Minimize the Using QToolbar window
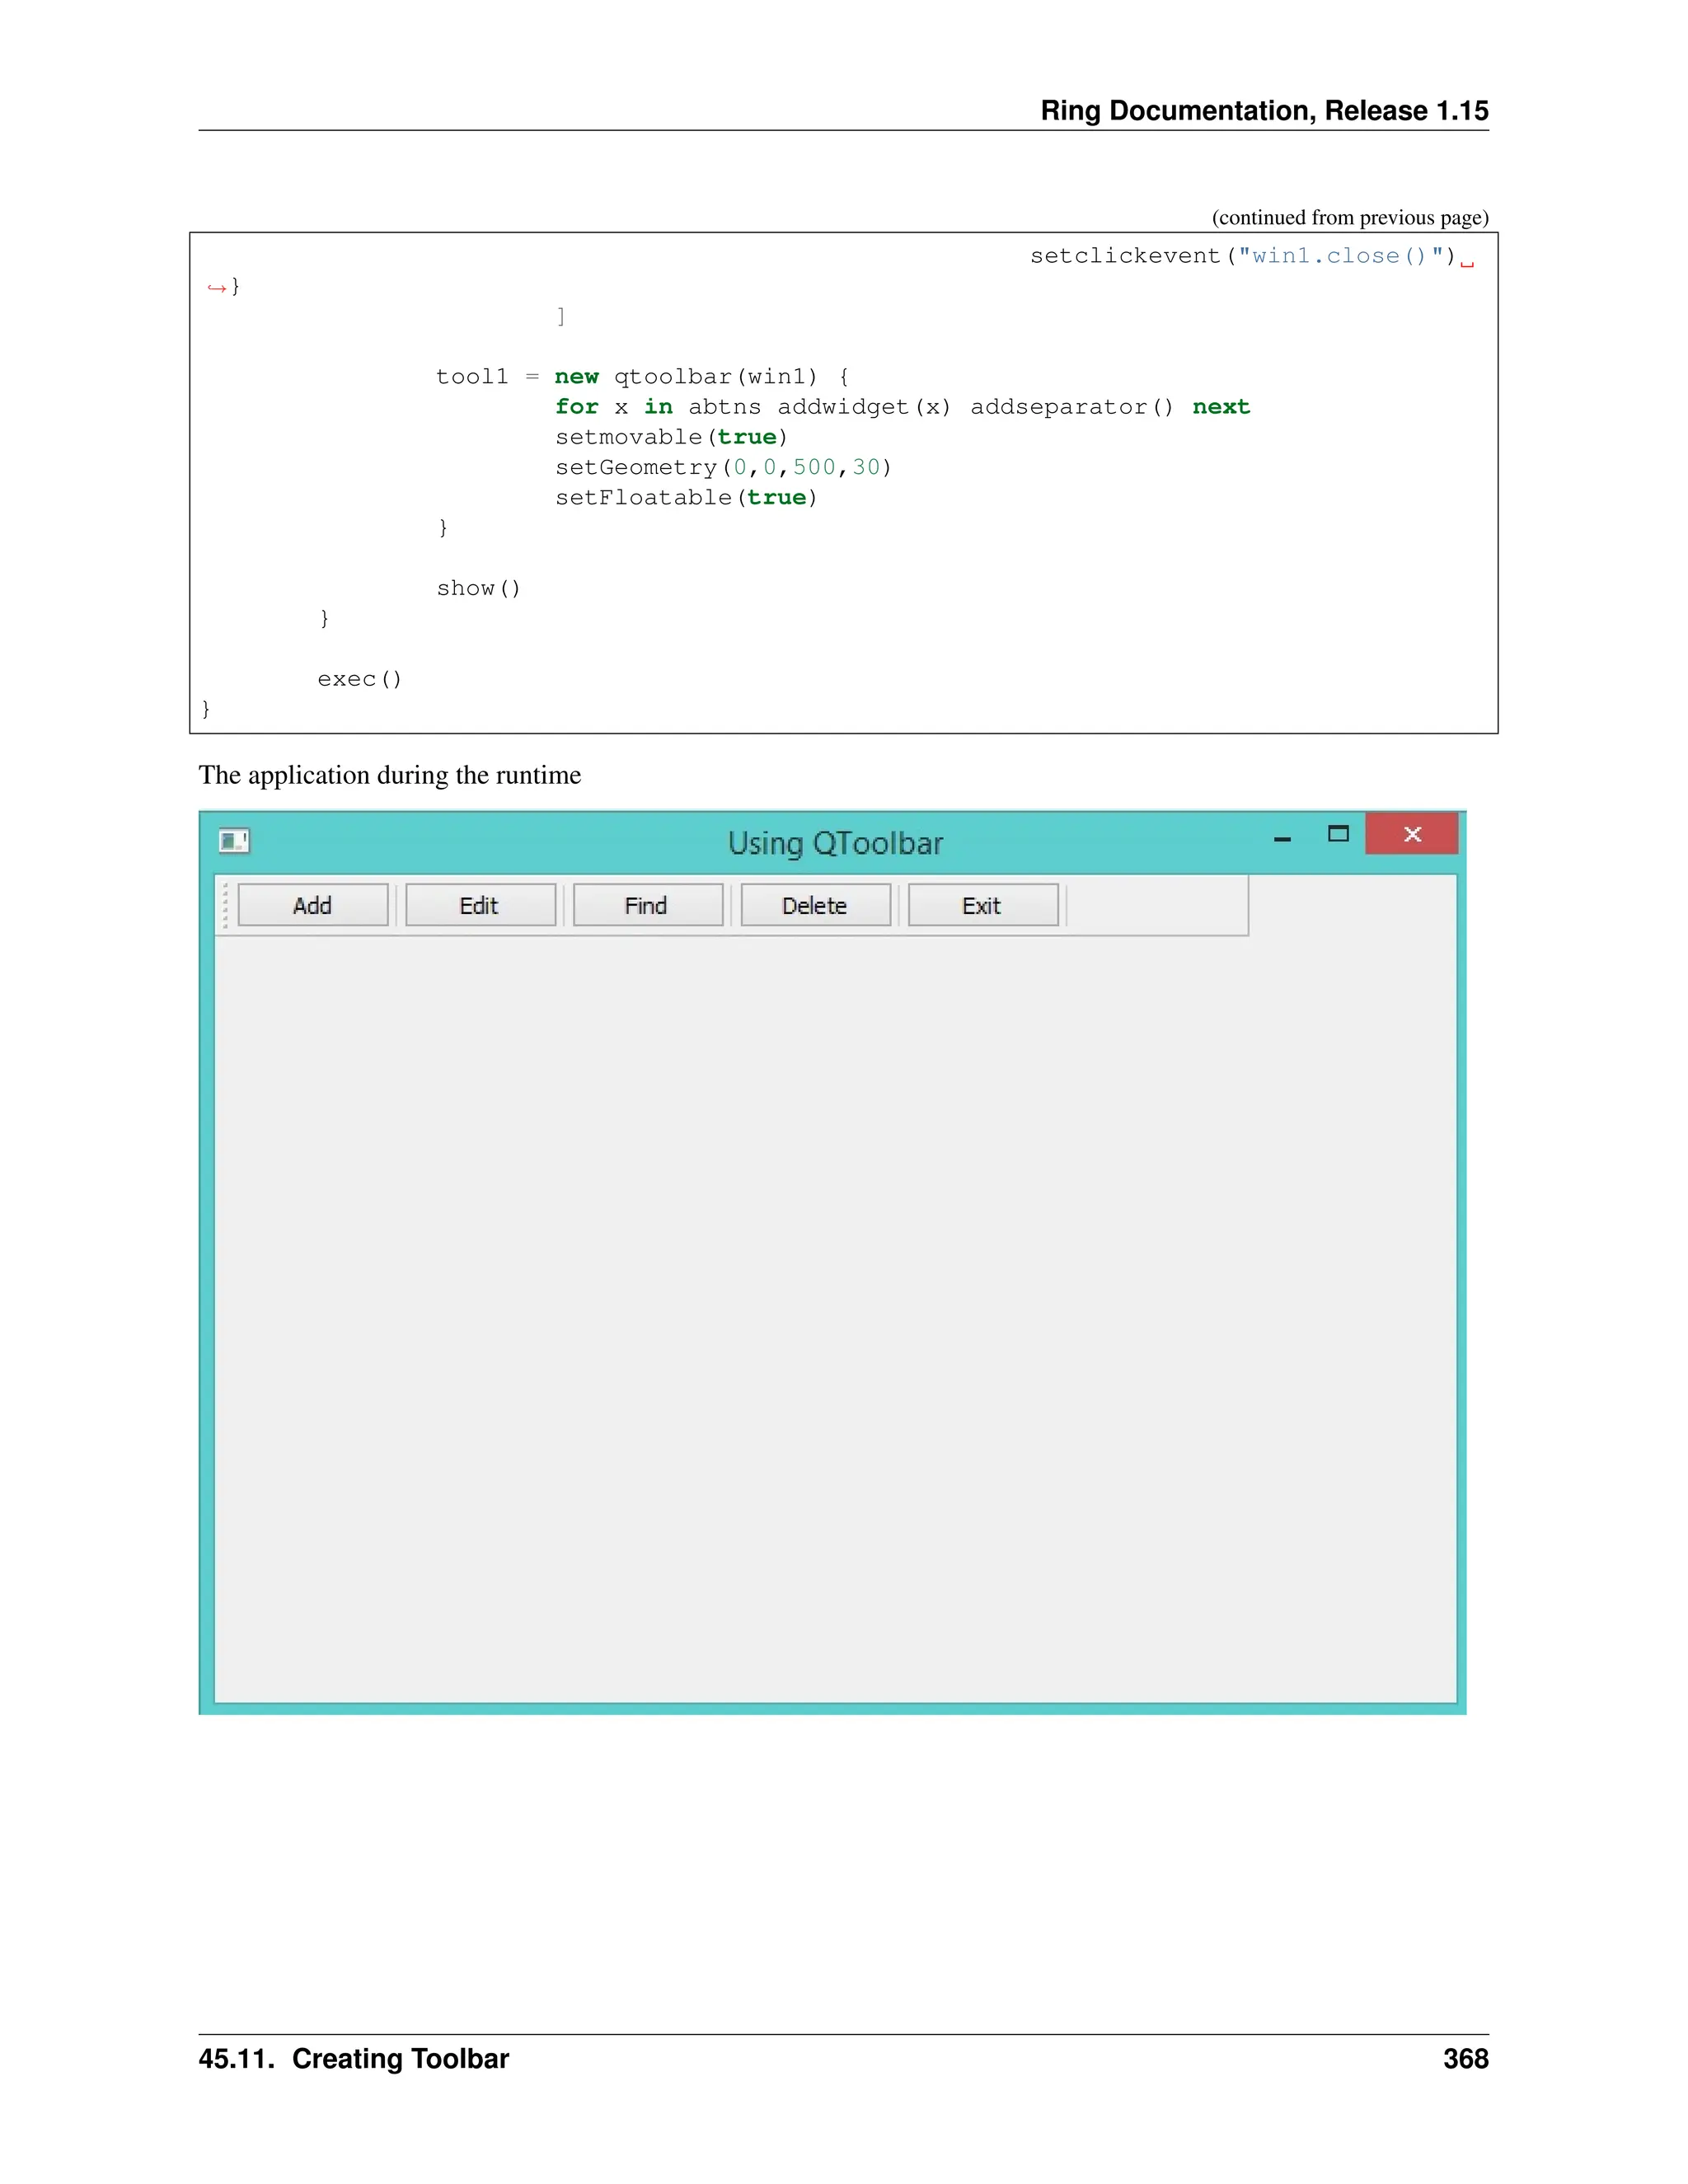This screenshot has width=1688, height=2184. point(1282,837)
